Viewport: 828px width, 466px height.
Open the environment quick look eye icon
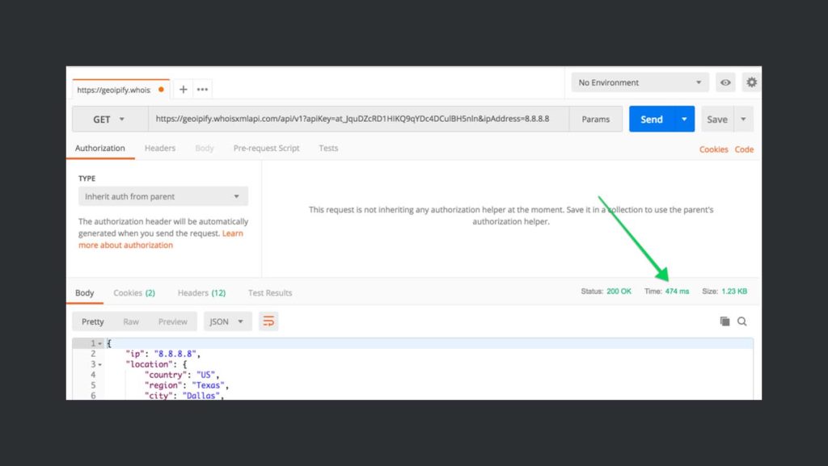tap(725, 82)
